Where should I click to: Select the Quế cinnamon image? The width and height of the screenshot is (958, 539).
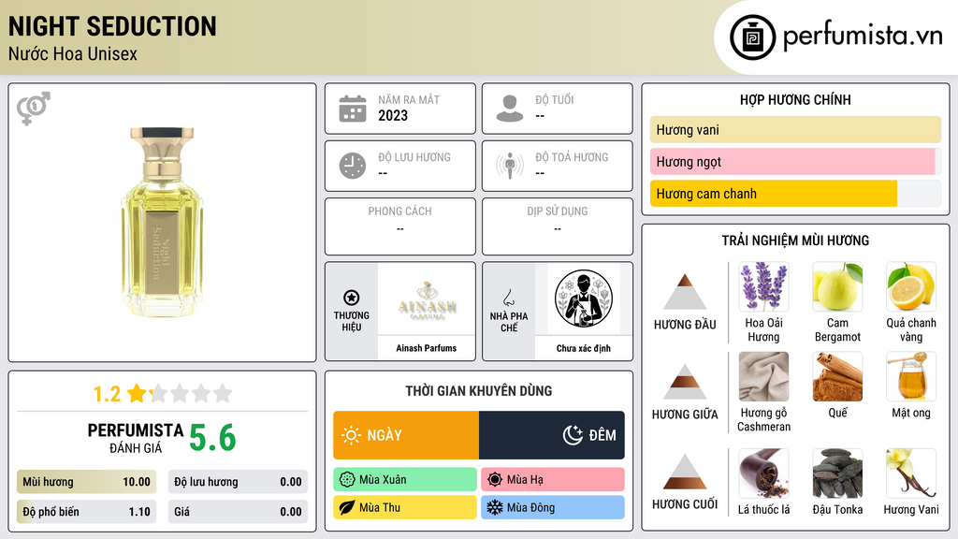click(837, 376)
